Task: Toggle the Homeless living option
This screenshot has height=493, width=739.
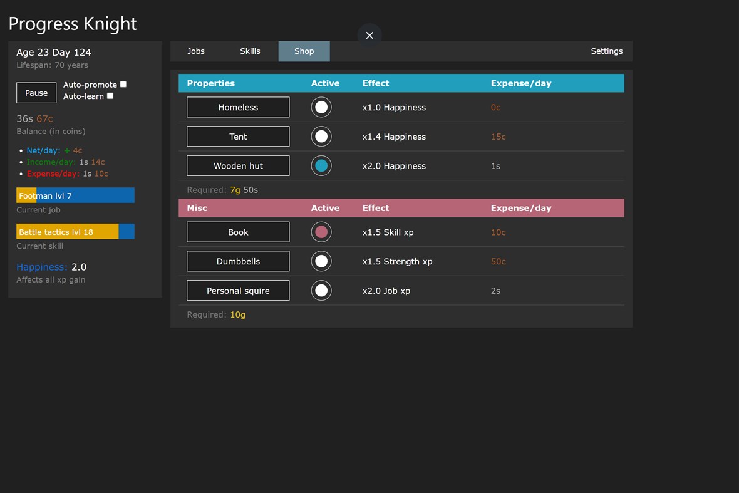Action: [x=321, y=106]
